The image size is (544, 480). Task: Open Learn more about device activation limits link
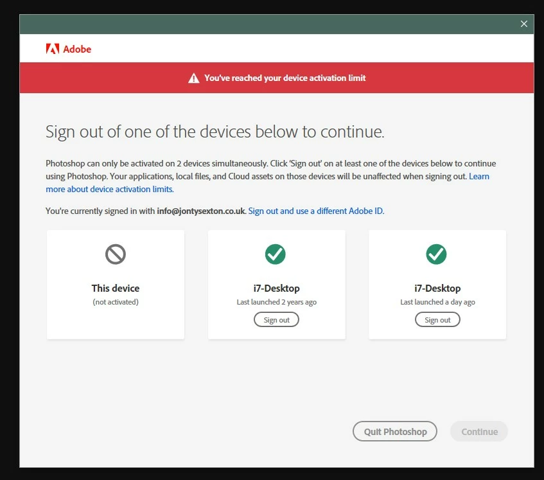110,189
